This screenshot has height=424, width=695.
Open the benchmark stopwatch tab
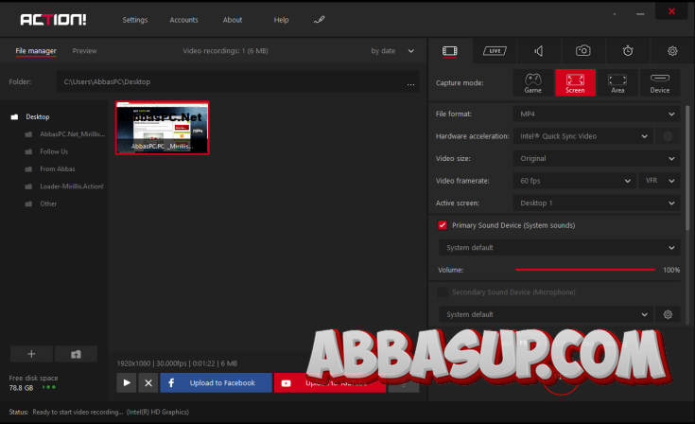tap(628, 50)
